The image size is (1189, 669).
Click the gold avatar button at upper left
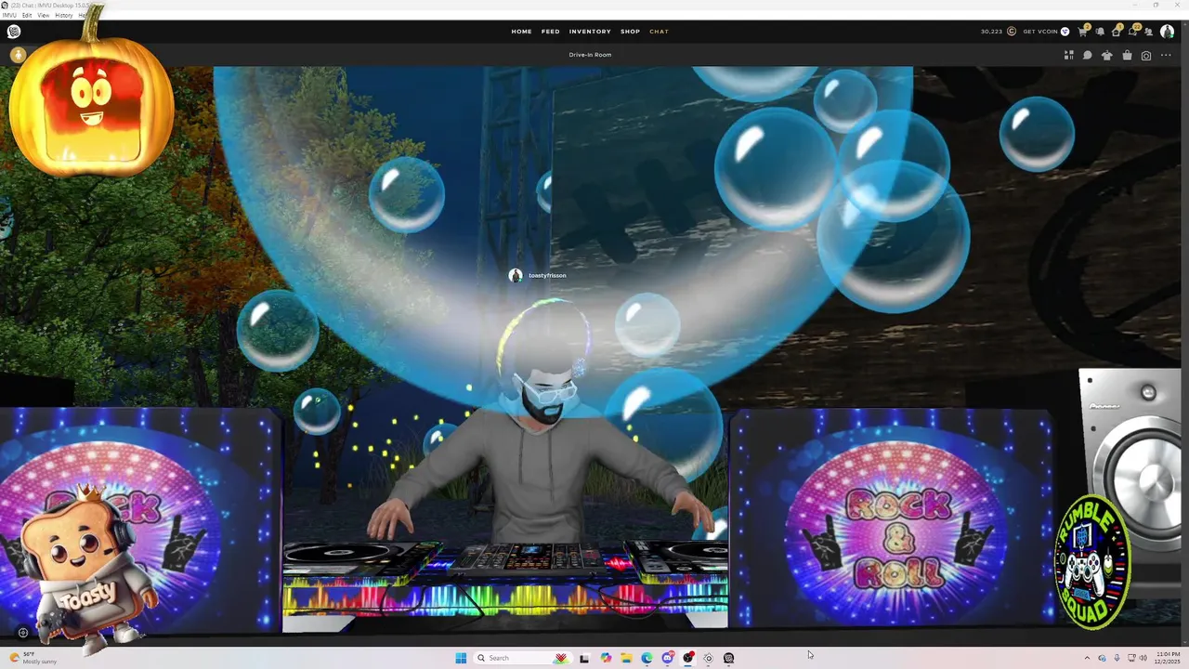coord(18,55)
